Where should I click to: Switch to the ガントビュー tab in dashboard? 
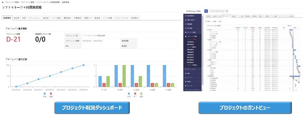[x=34, y=18]
